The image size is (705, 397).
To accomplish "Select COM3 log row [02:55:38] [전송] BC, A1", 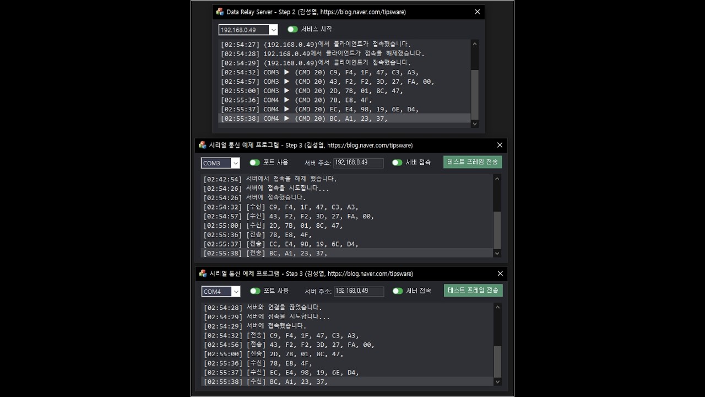I will click(347, 253).
